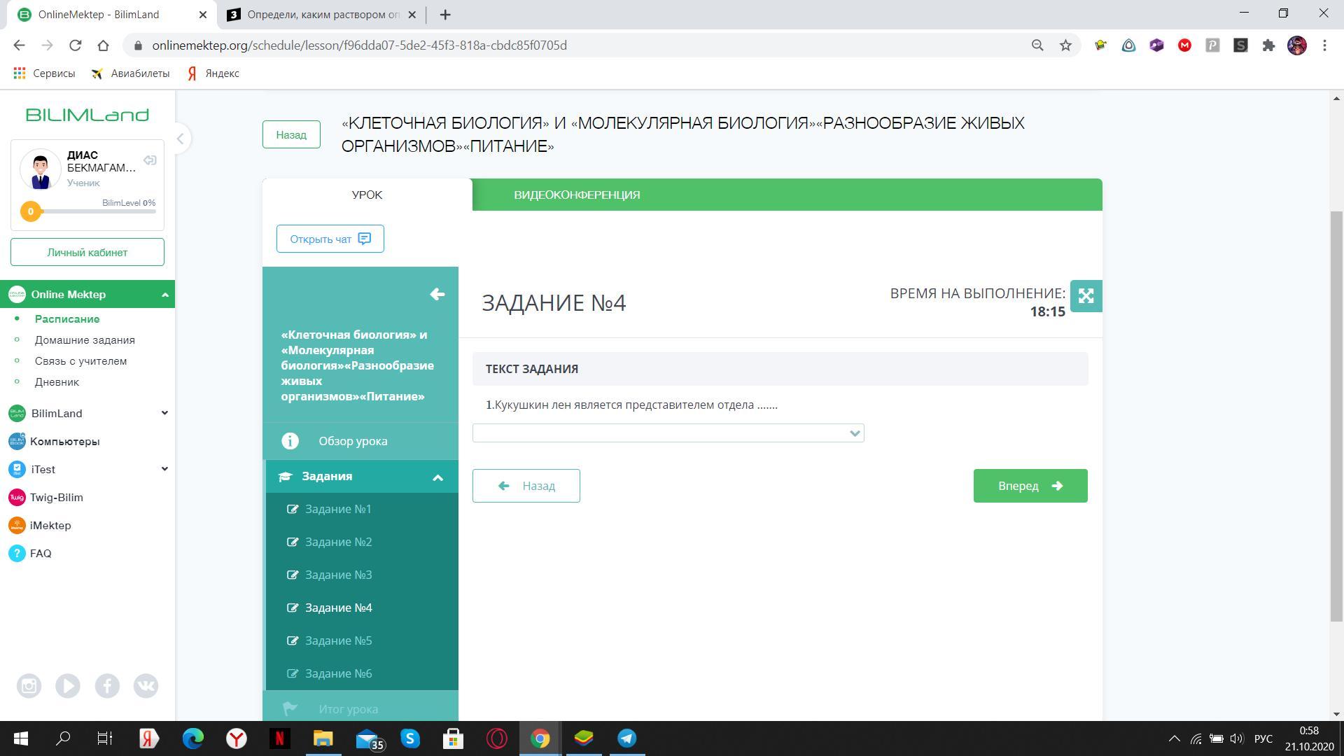Open the zoom magnifier icon in the address bar
This screenshot has height=756, width=1344.
click(1037, 45)
